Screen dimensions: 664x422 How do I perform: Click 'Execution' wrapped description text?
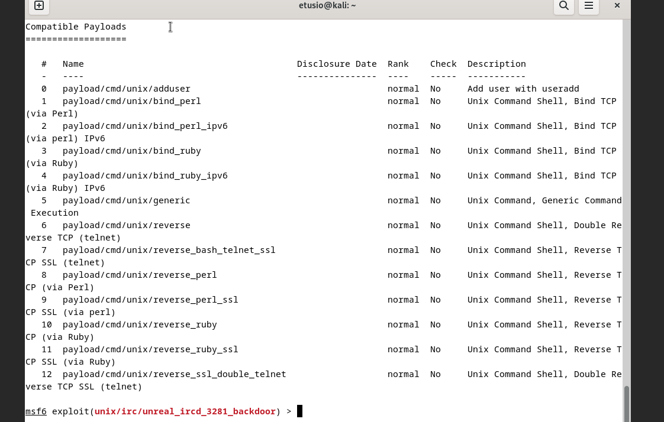[54, 213]
